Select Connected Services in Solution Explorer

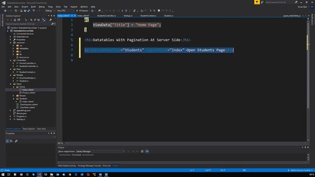tap(25, 34)
